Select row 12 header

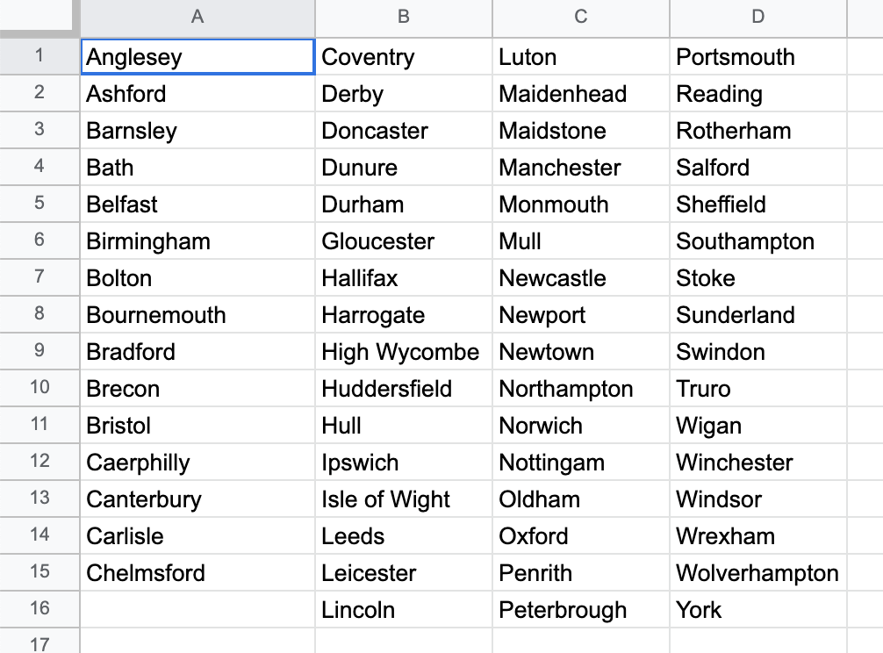39,462
